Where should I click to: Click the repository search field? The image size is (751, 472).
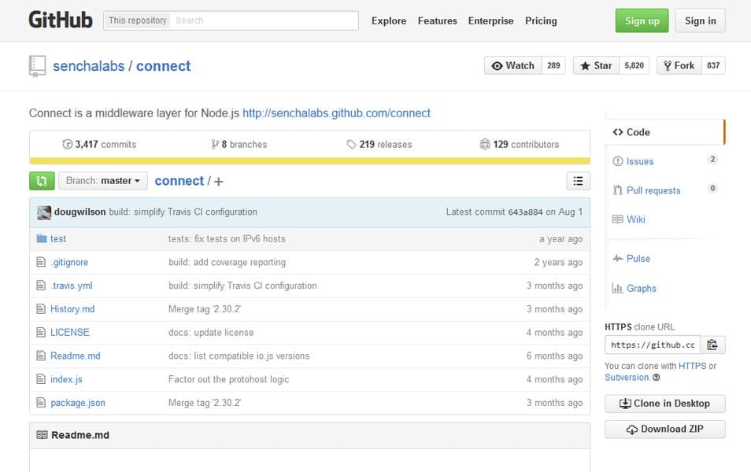pyautogui.click(x=264, y=20)
